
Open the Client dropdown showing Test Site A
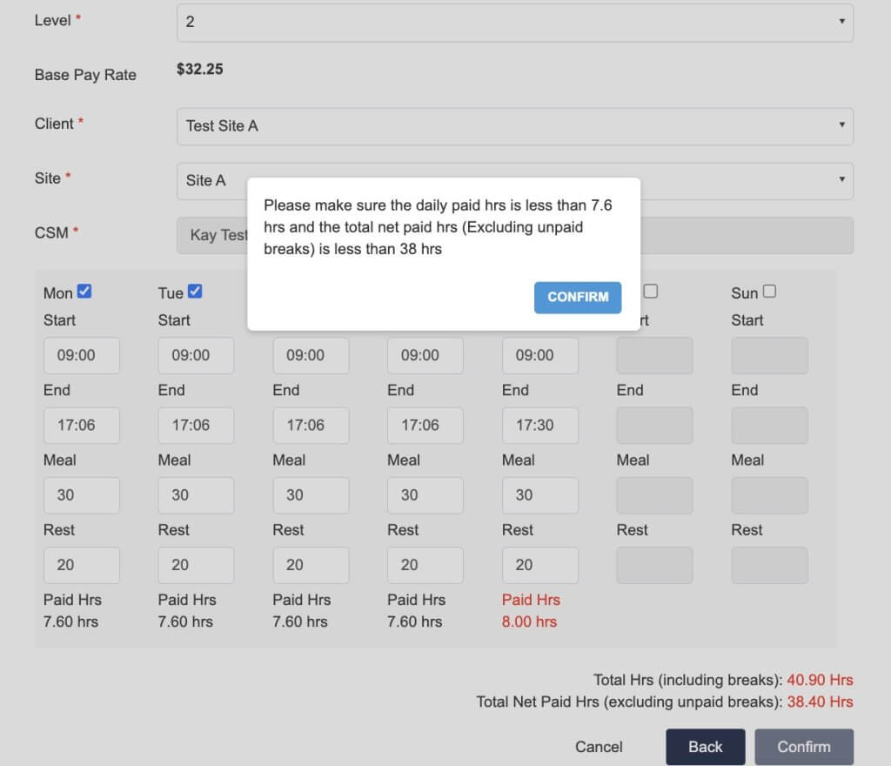pos(515,126)
